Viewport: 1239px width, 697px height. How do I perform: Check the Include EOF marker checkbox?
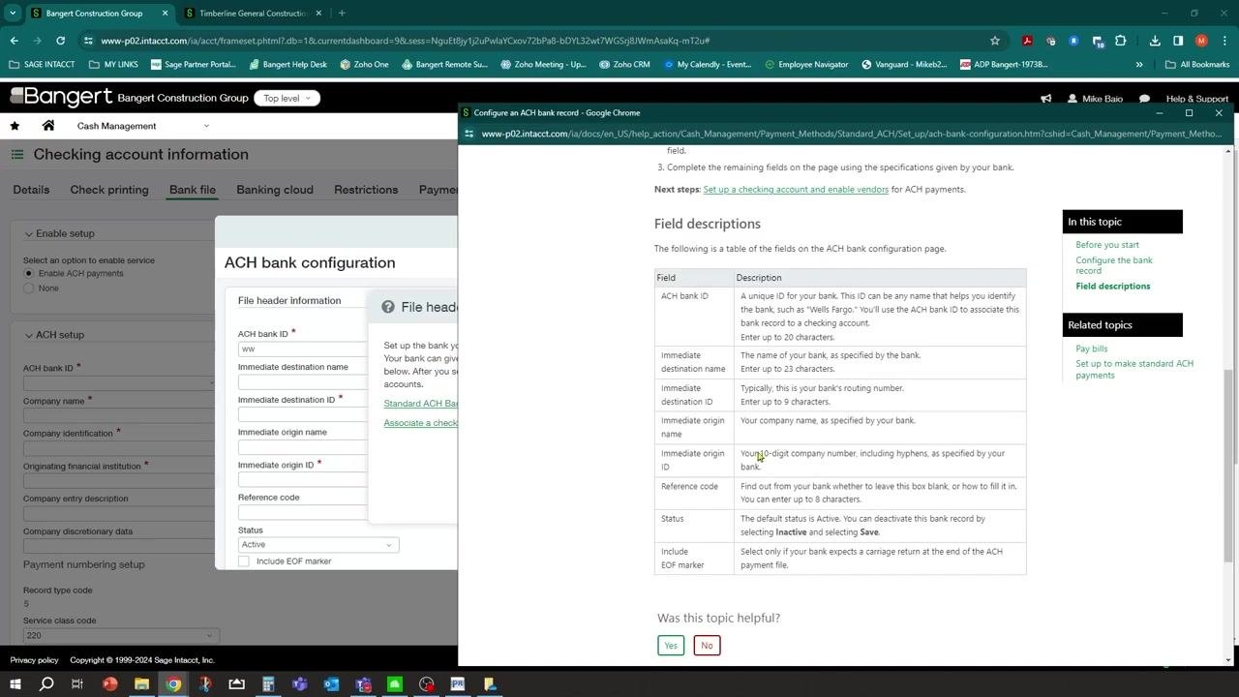[244, 561]
